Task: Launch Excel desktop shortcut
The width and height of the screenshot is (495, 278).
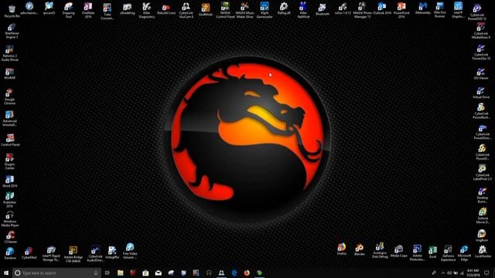Action: [432, 253]
